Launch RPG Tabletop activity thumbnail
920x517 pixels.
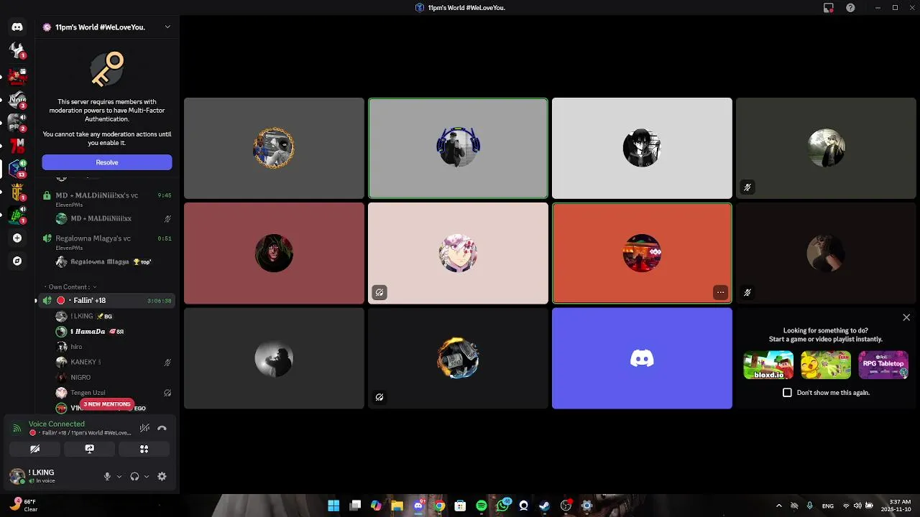click(883, 365)
